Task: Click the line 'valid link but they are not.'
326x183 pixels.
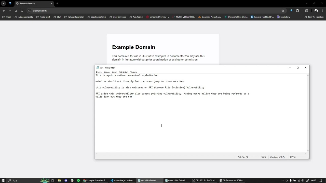Action: pos(115,97)
